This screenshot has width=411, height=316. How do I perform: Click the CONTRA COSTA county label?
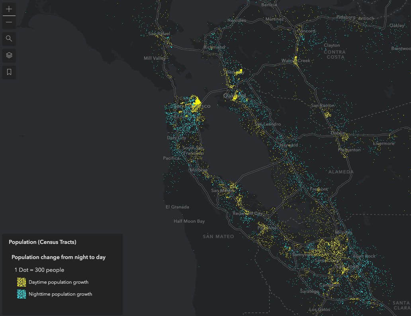tap(335, 54)
